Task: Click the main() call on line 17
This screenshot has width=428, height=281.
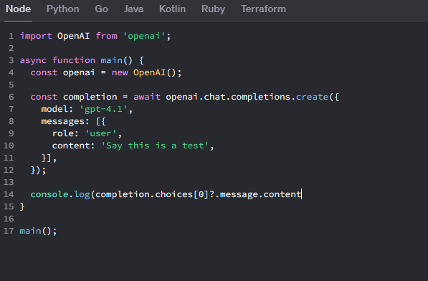Action: click(38, 231)
